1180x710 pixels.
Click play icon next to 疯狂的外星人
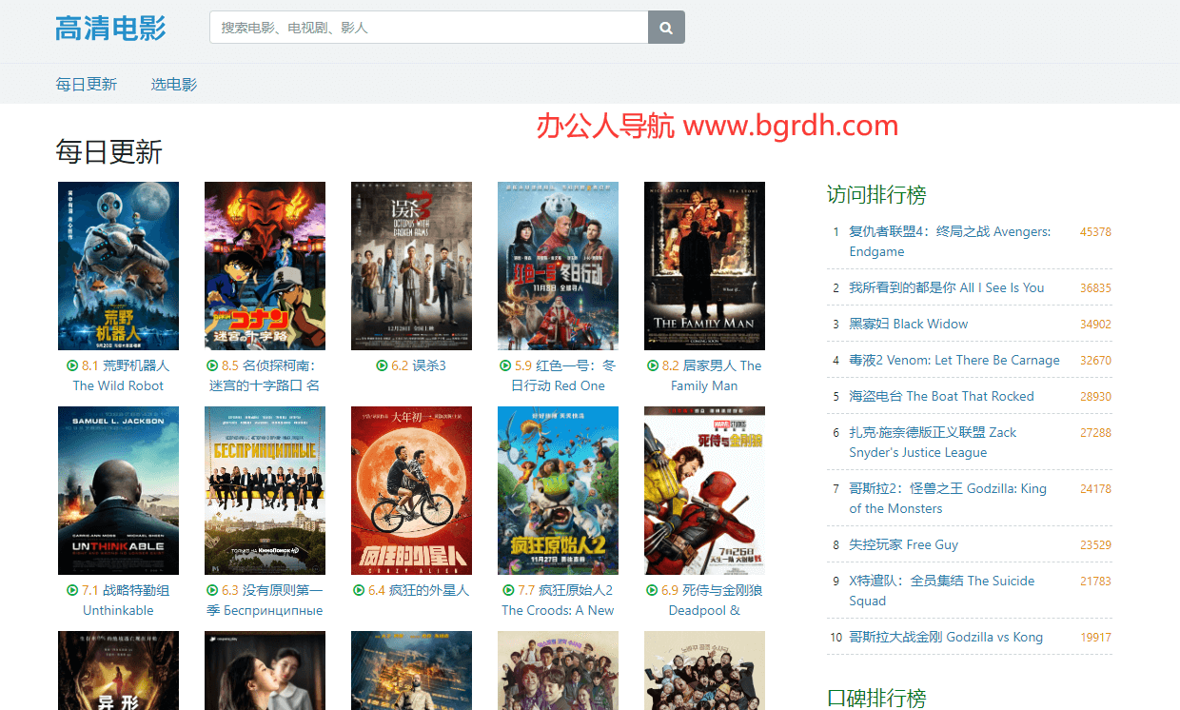(x=359, y=590)
